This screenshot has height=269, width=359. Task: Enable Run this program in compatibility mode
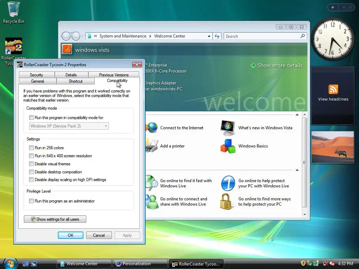point(31,118)
